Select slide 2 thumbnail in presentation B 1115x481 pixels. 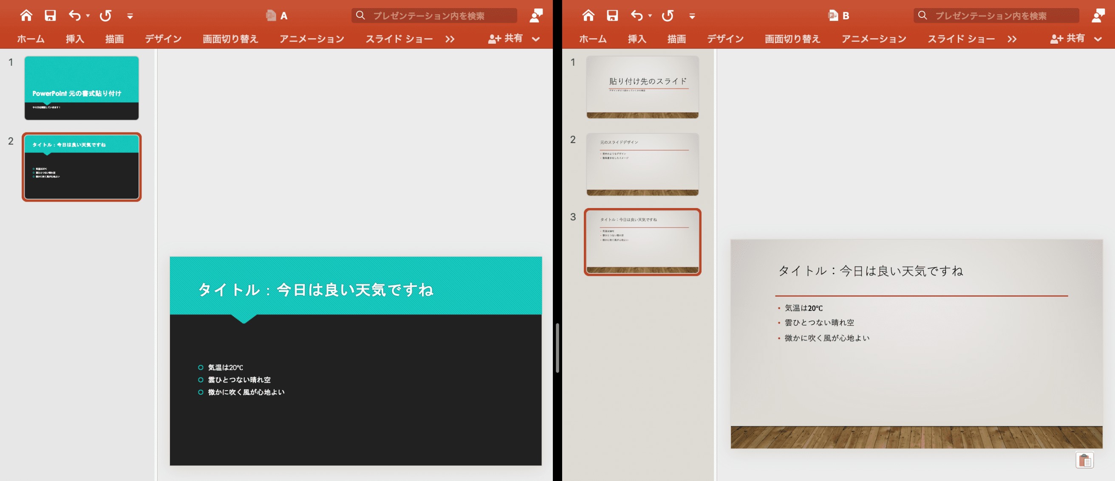642,164
